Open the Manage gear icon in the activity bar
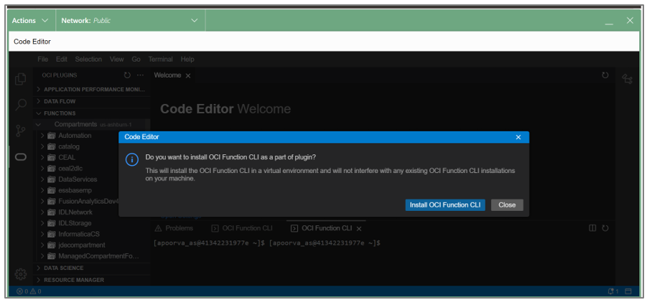Viewport: 647px width, 300px height. (21, 274)
